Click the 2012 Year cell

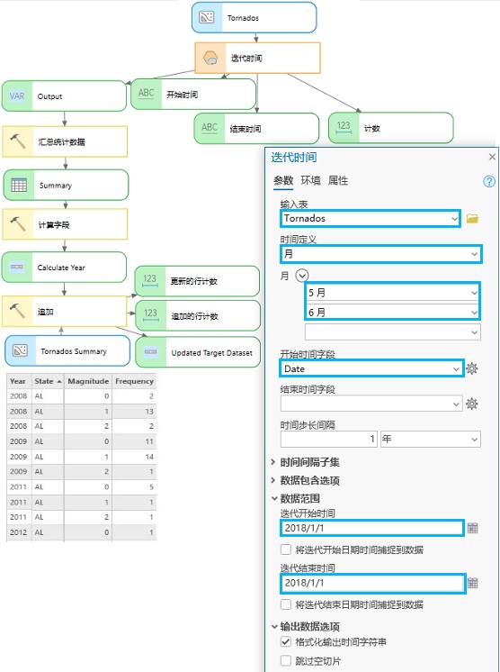click(x=18, y=531)
